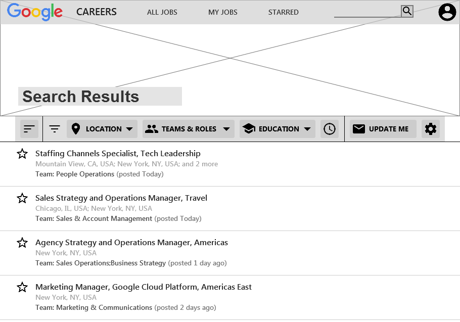Click the filter list icon
Image resolution: width=460 pixels, height=322 pixels.
point(55,129)
